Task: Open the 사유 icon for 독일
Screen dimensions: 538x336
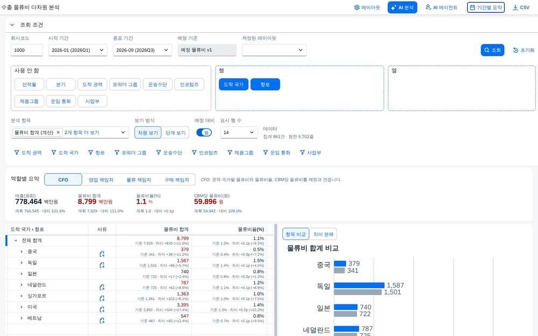Action: pyautogui.click(x=102, y=265)
